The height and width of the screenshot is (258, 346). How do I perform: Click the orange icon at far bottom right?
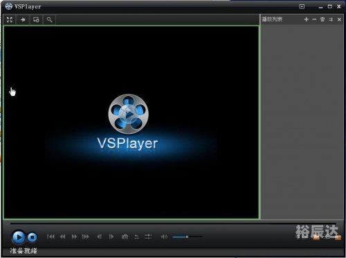tap(338, 237)
